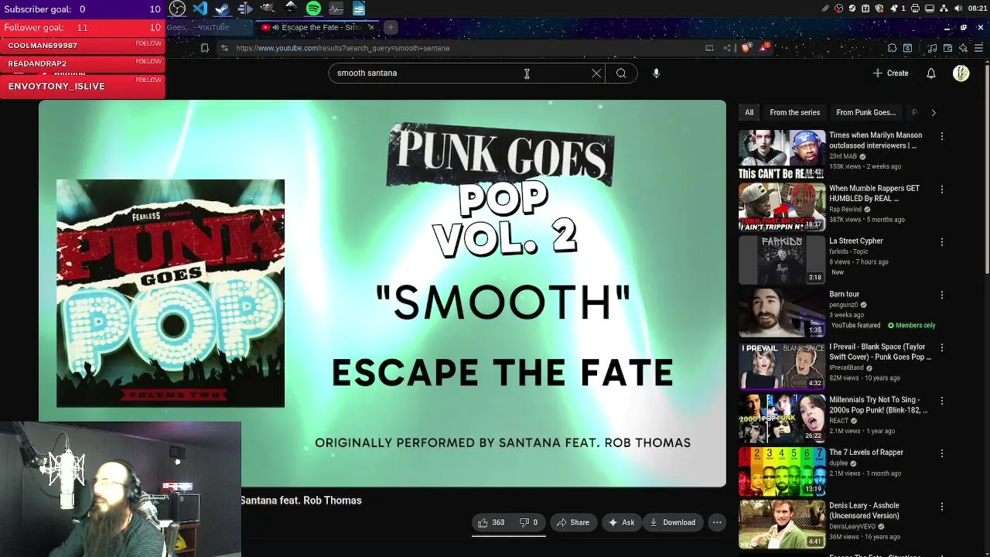Image resolution: width=990 pixels, height=557 pixels.
Task: Open OBS Studio from the taskbar
Action: (177, 9)
